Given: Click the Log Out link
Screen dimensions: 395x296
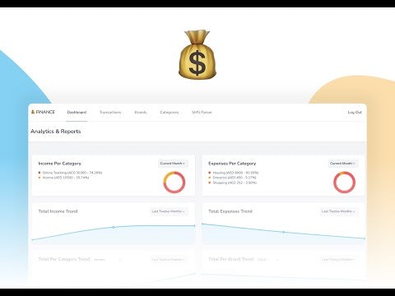Looking at the screenshot, I should 355,113.
